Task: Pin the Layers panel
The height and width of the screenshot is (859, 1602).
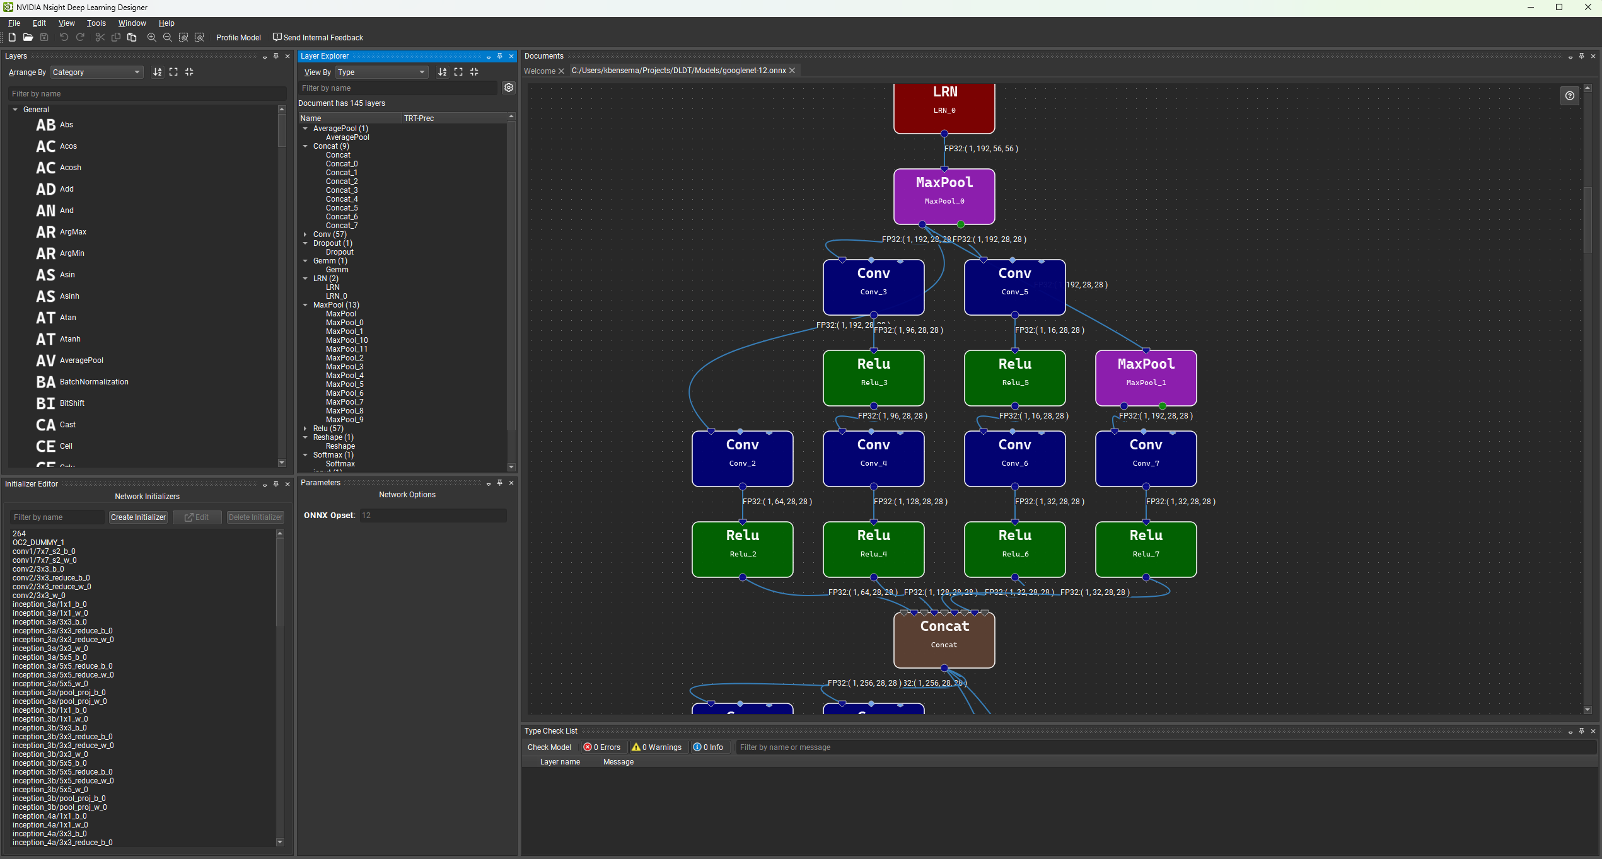Action: click(276, 56)
